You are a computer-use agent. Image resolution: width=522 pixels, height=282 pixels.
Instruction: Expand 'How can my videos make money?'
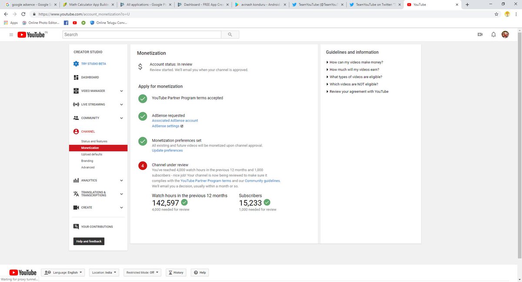coord(355,62)
